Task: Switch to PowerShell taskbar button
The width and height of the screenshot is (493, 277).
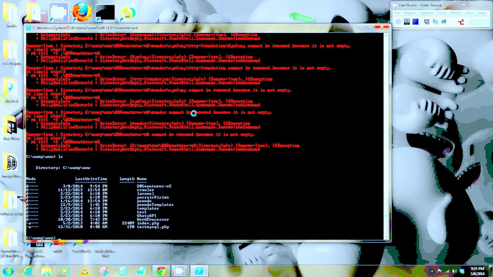Action: pyautogui.click(x=199, y=271)
